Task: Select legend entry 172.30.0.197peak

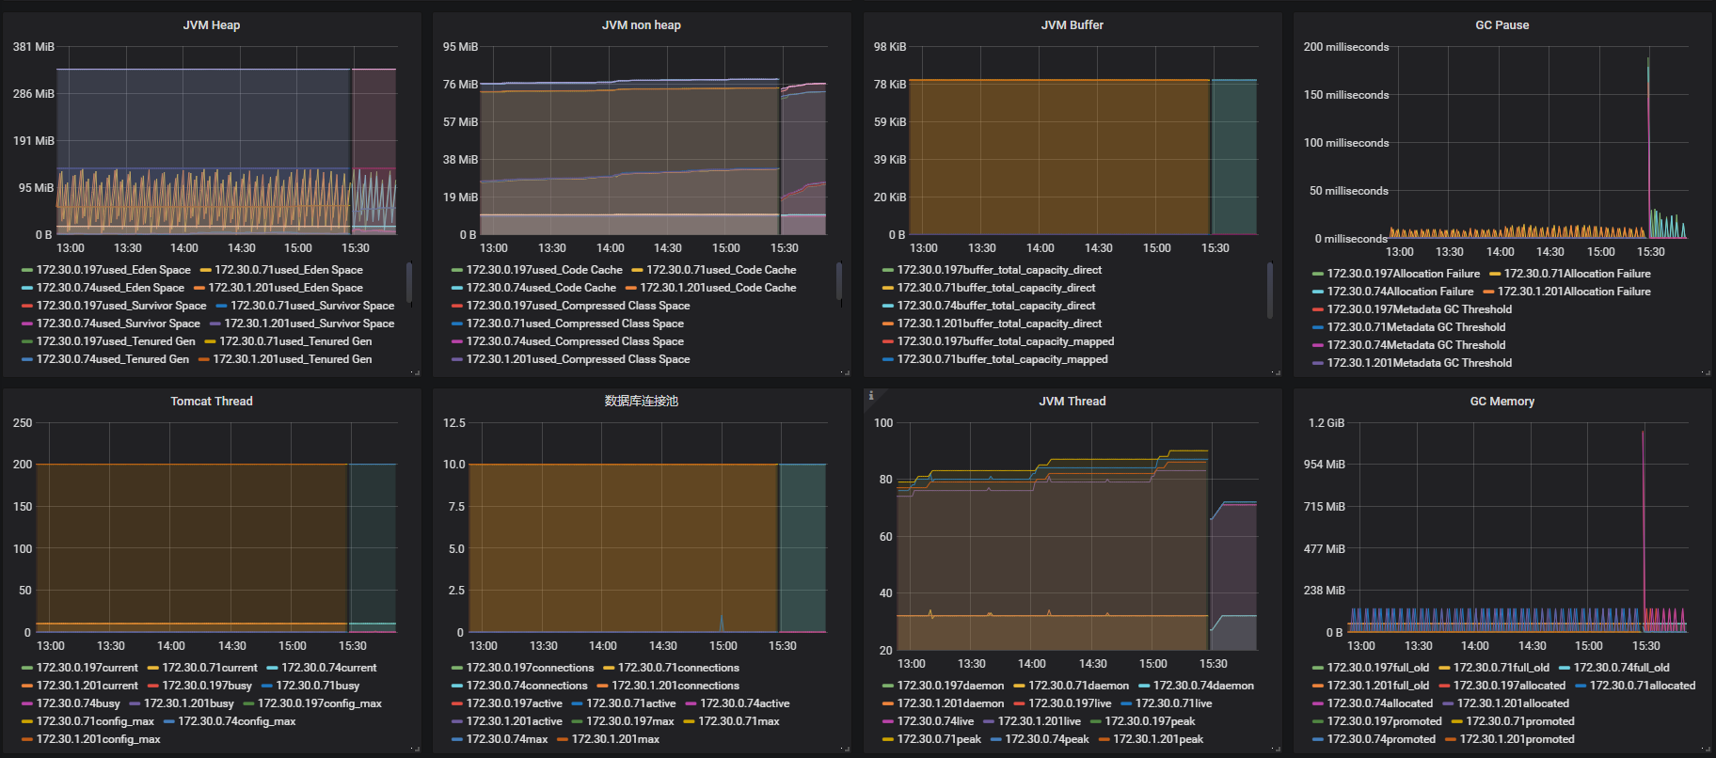Action: click(1151, 721)
